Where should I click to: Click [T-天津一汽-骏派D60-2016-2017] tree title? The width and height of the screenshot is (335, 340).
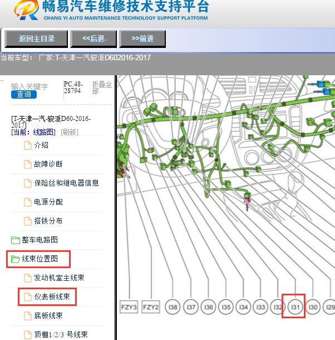coord(51,122)
